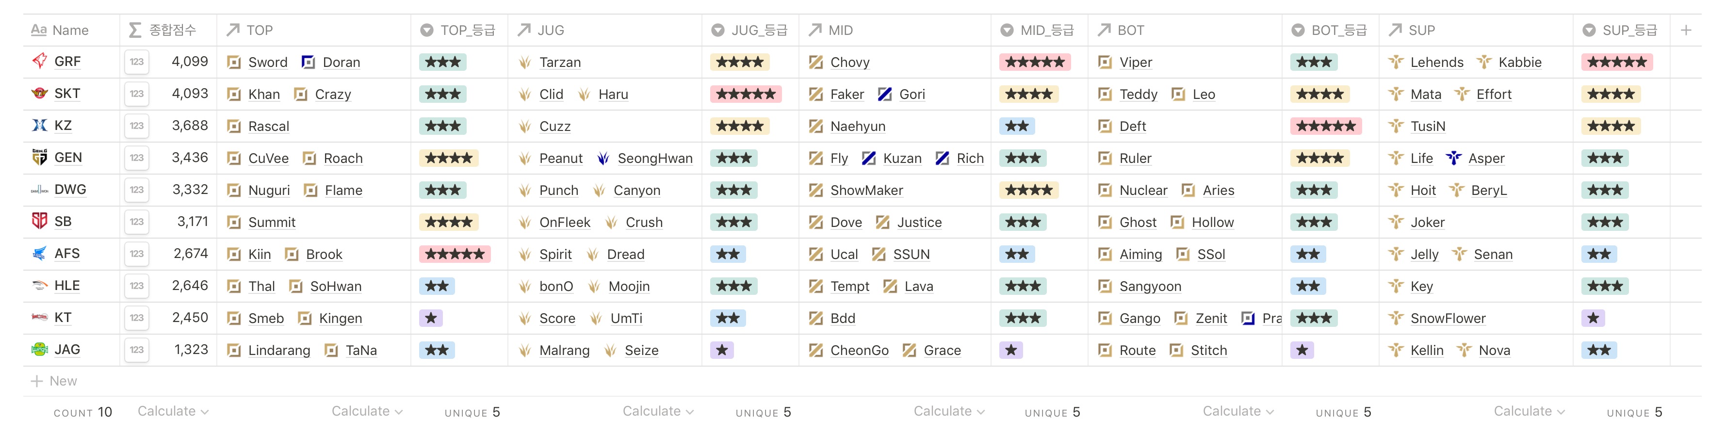This screenshot has width=1725, height=435.
Task: Click the GRF team logo icon
Action: (x=39, y=62)
